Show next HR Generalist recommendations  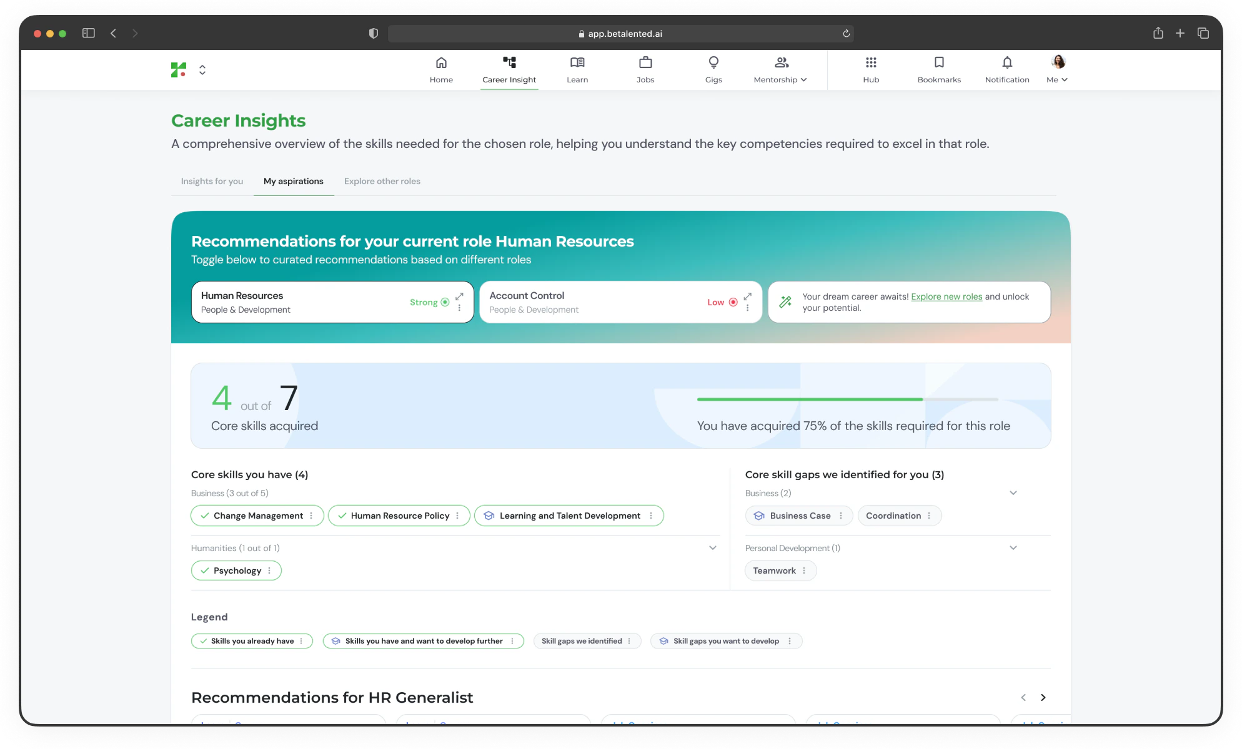1043,697
